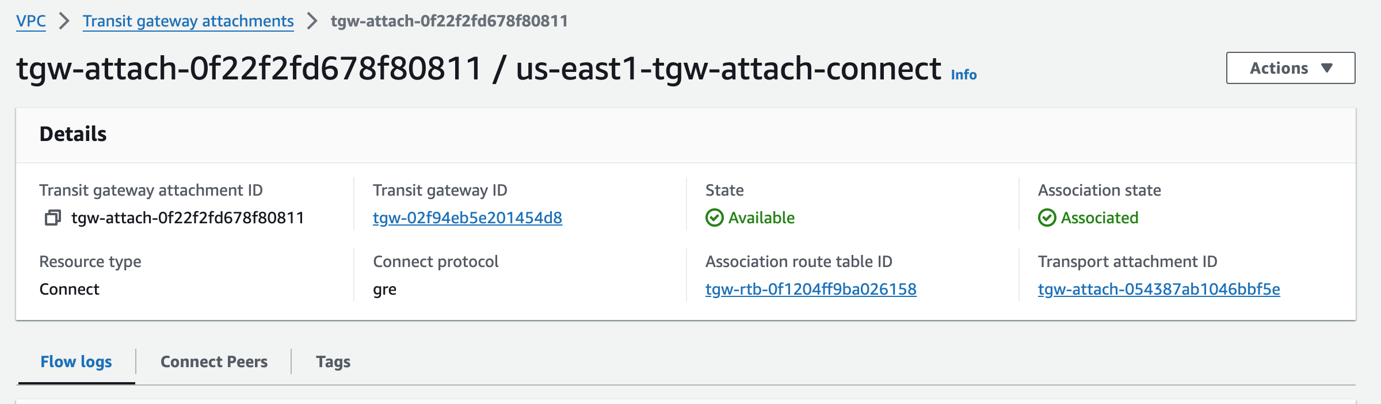The width and height of the screenshot is (1381, 404).
Task: Open the Transit gateway attachments breadcrumb link
Action: pyautogui.click(x=188, y=21)
